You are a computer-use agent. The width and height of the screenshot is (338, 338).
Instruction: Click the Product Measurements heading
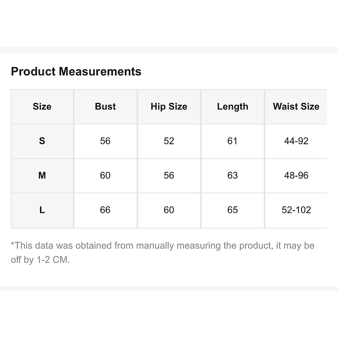pyautogui.click(x=76, y=72)
